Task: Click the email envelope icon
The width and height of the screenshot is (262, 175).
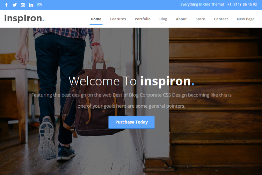Action: (39, 5)
